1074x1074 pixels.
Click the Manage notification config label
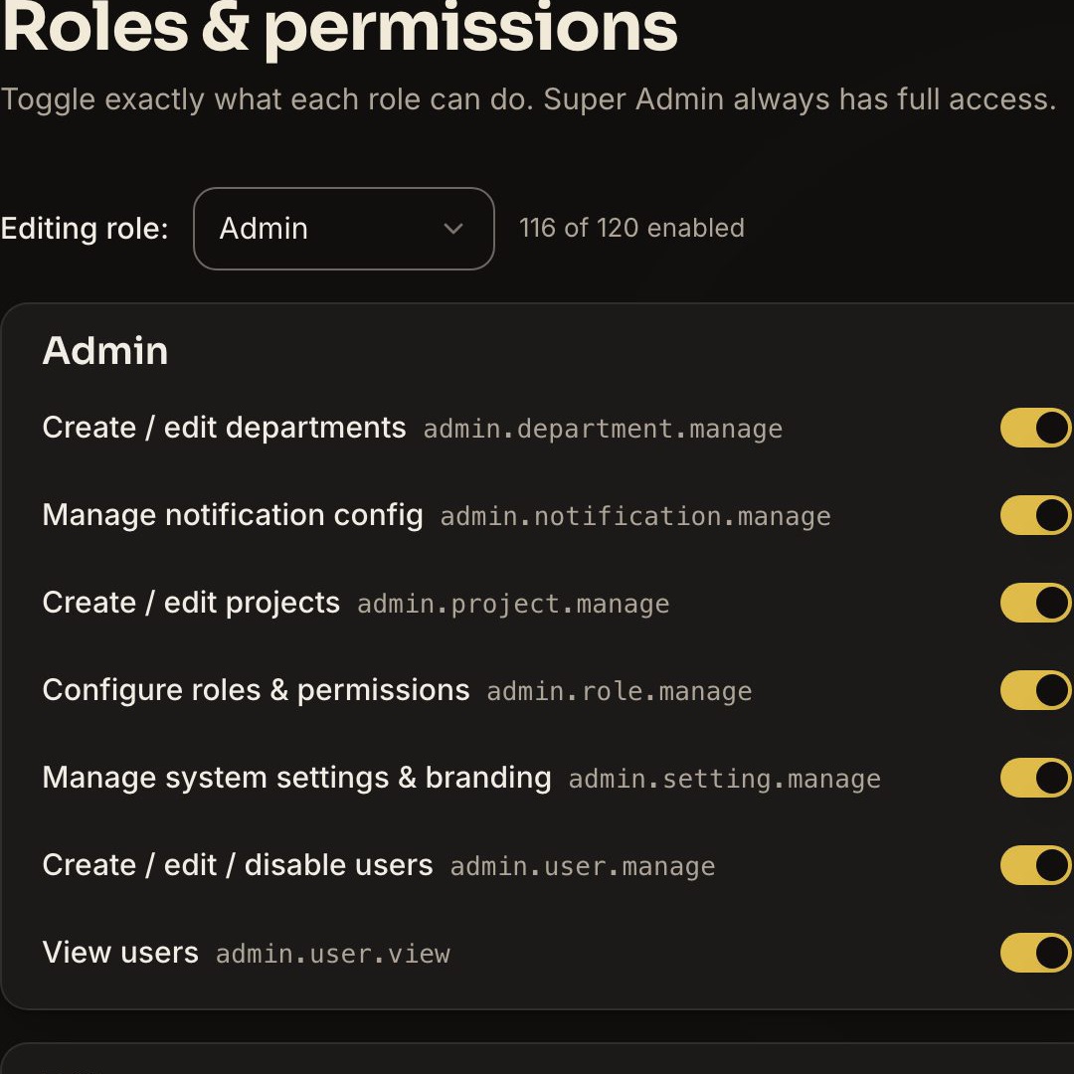point(232,515)
